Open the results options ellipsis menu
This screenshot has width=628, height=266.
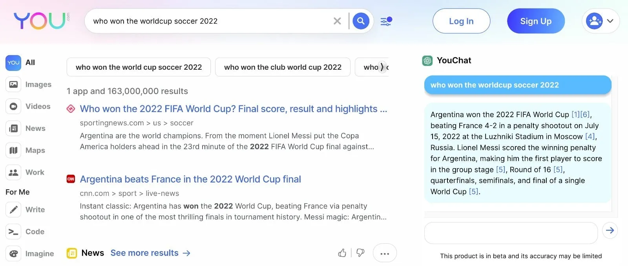(385, 253)
